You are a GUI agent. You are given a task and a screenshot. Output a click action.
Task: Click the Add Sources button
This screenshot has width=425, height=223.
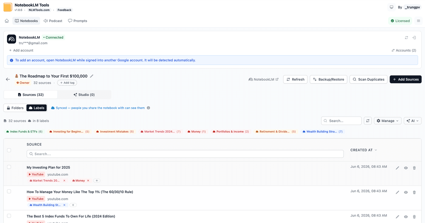[x=406, y=79]
